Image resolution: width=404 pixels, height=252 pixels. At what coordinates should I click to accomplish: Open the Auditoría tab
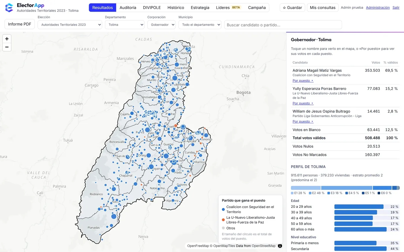tap(128, 7)
